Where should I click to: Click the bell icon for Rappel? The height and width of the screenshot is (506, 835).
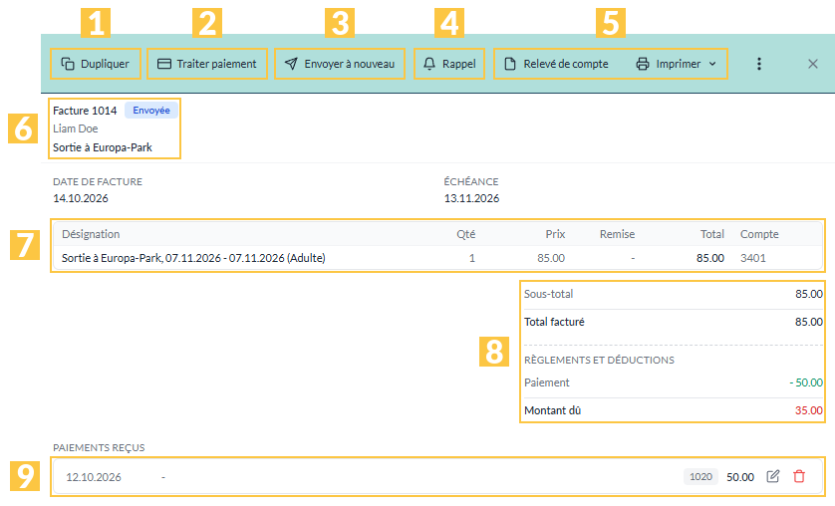[x=429, y=64]
